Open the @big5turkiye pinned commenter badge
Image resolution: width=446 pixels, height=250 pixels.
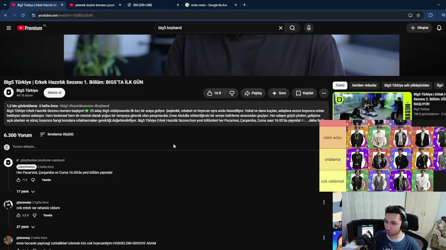[26, 167]
